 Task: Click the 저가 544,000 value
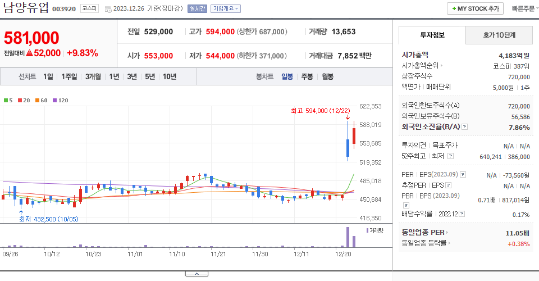220,56
